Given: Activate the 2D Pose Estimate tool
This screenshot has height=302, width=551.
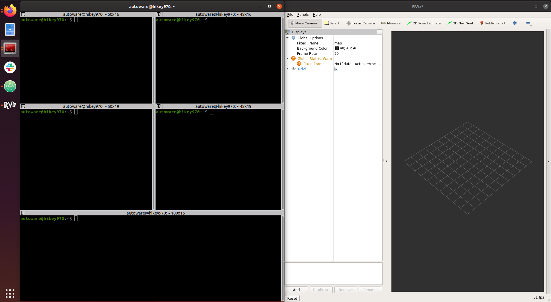Looking at the screenshot, I should click(424, 23).
